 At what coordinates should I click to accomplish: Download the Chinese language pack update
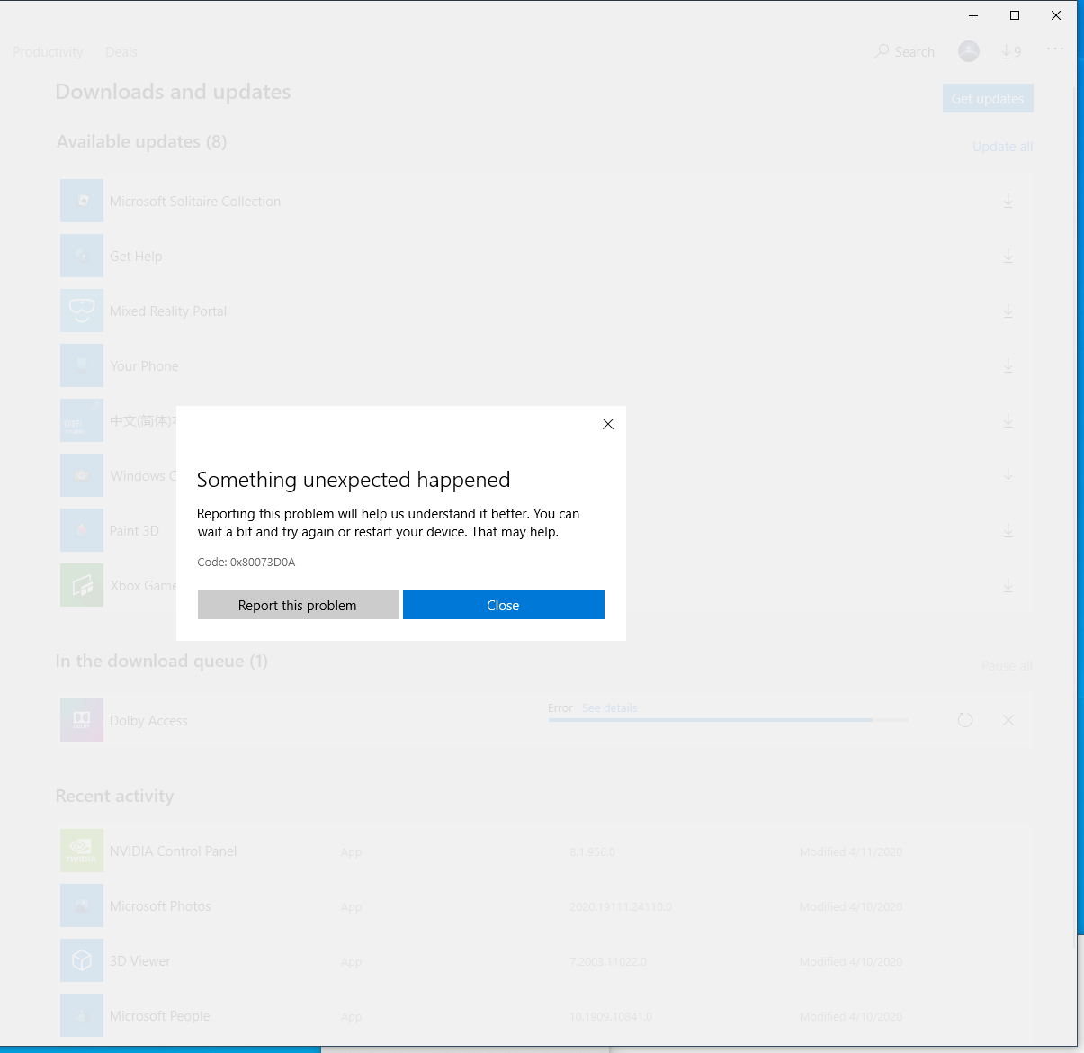tap(1008, 421)
